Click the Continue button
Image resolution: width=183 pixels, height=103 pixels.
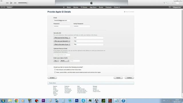click(129, 78)
